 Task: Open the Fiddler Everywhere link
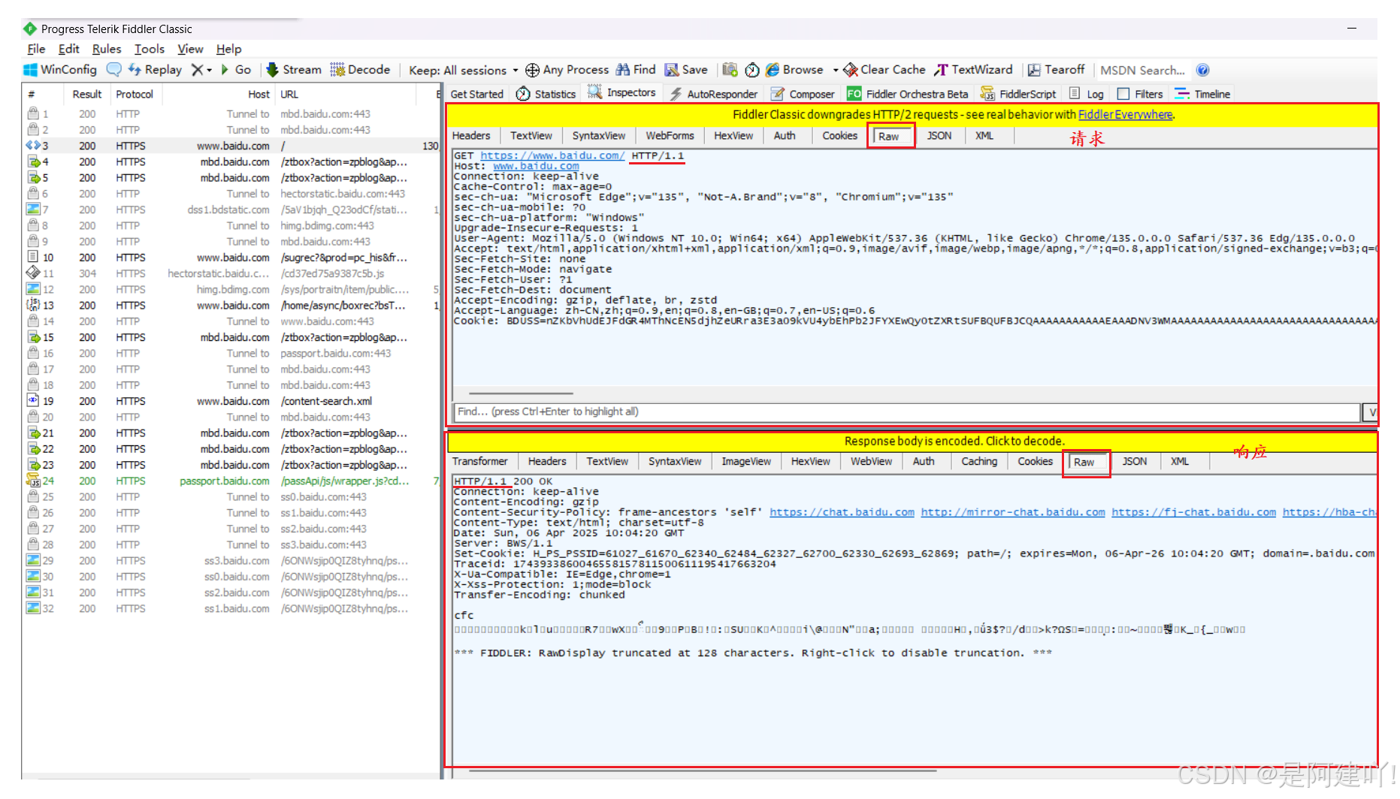click(1125, 115)
